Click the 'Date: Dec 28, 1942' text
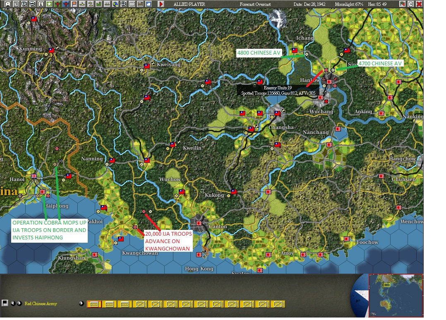Screen dimensions: 446x320 [309, 4]
